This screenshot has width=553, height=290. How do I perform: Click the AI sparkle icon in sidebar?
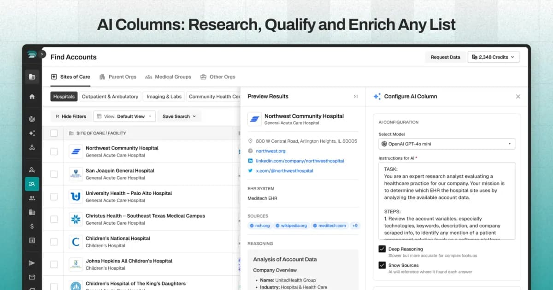pos(32,133)
